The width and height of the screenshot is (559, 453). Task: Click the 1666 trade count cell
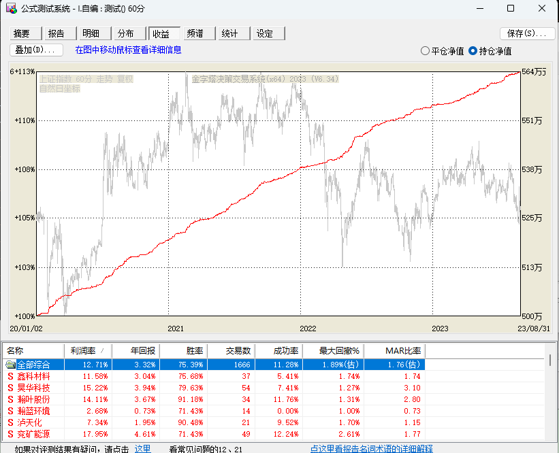242,365
